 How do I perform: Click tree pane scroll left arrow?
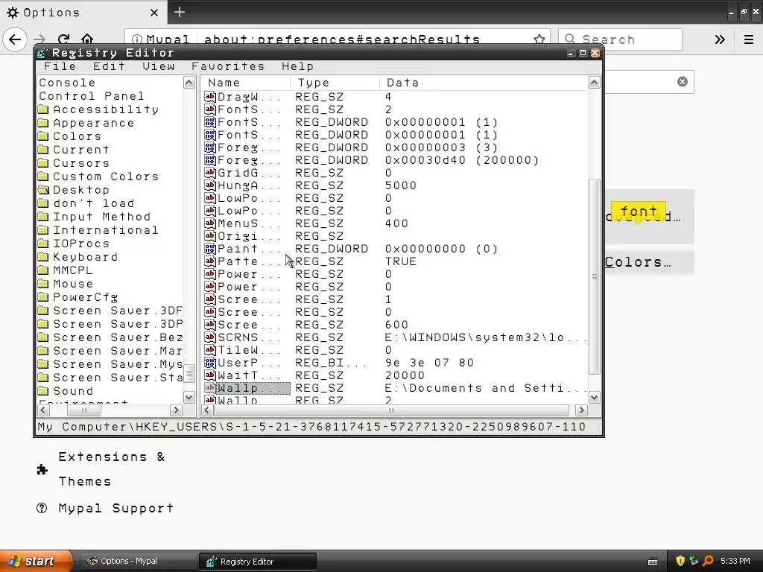pyautogui.click(x=42, y=410)
